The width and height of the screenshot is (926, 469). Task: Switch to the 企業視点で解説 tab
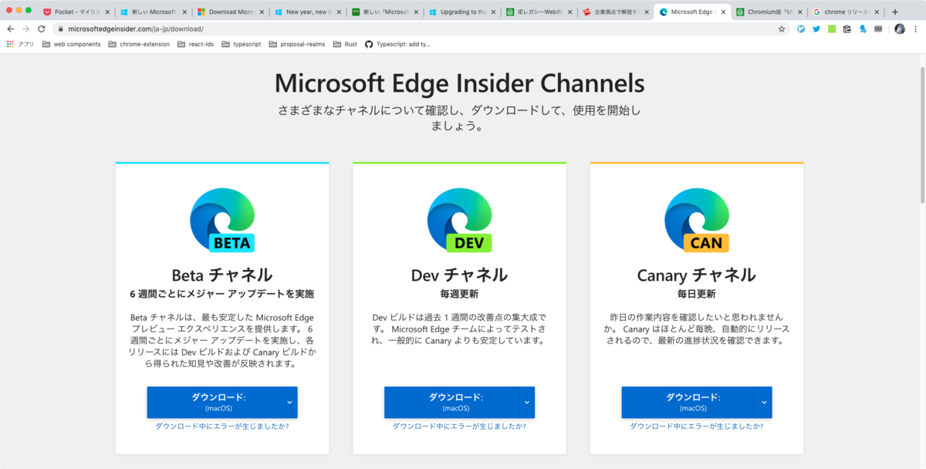click(615, 12)
